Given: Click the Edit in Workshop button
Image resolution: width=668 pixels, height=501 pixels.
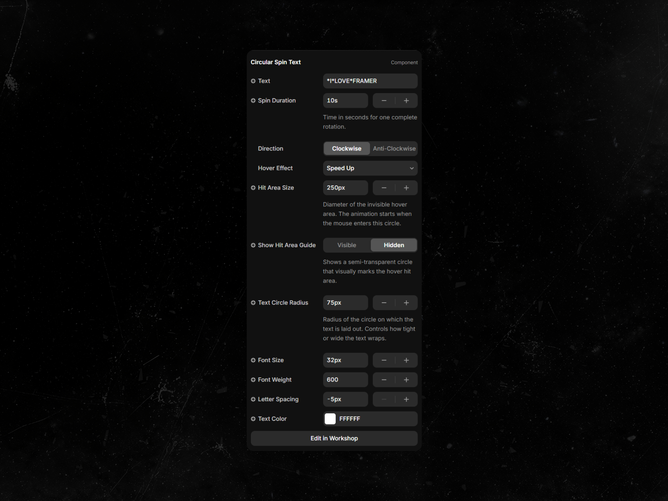Looking at the screenshot, I should click(x=334, y=438).
